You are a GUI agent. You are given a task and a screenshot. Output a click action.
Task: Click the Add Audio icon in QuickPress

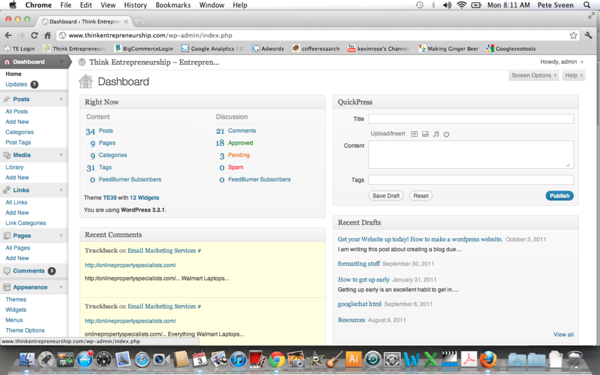435,134
